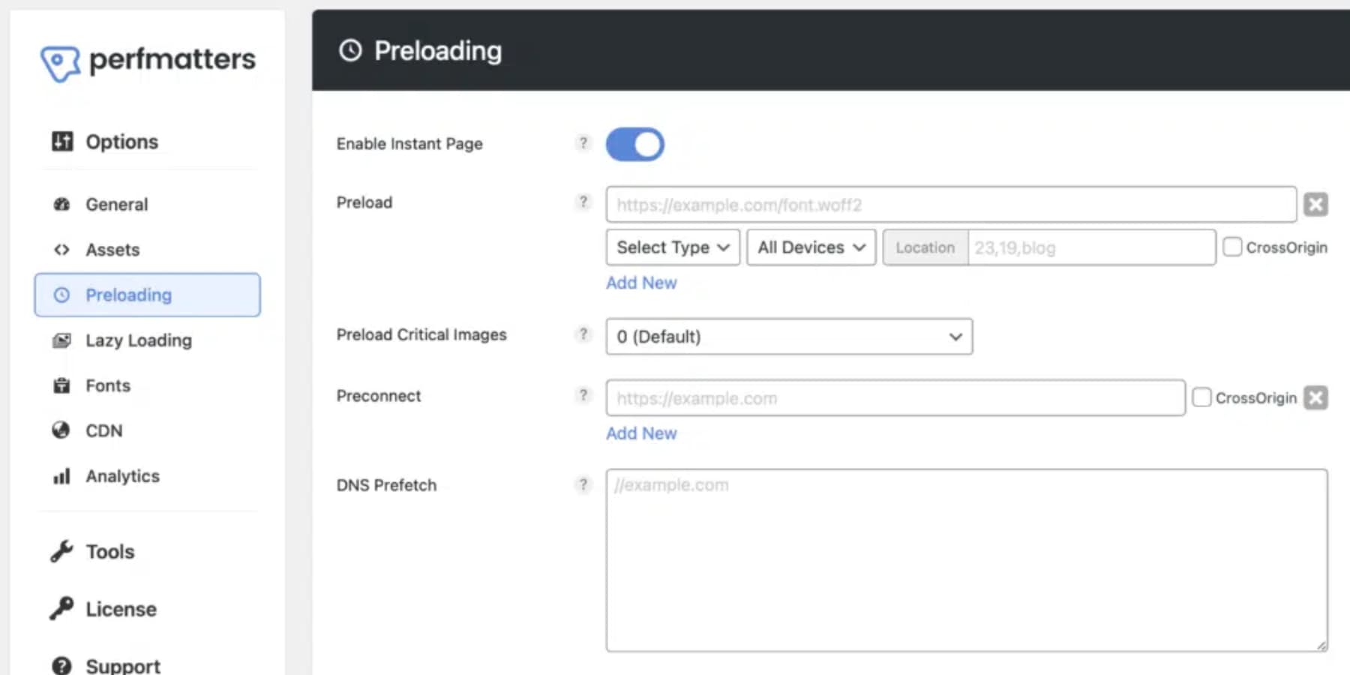This screenshot has width=1350, height=675.
Task: Open the License menu entry
Action: 121,608
